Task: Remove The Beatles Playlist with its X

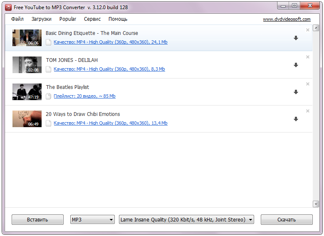Action: (x=308, y=84)
